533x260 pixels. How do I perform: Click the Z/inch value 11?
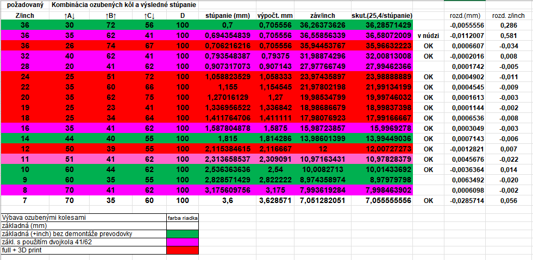click(25, 159)
